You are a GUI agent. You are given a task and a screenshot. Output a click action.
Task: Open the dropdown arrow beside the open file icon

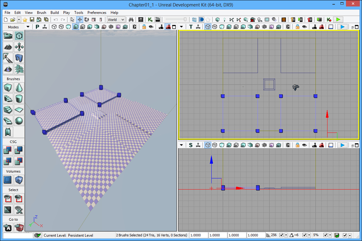pyautogui.click(x=19, y=19)
